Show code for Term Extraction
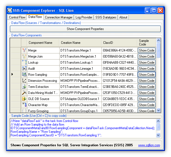The height and width of the screenshot is (157, 171). click(147, 87)
